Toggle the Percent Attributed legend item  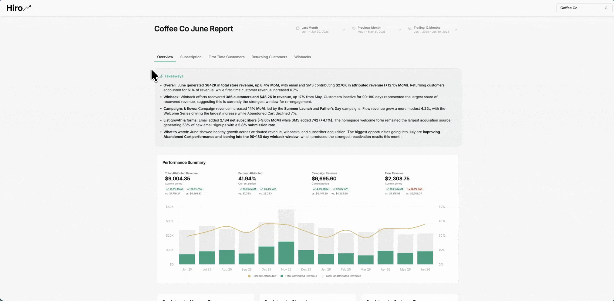point(262,276)
